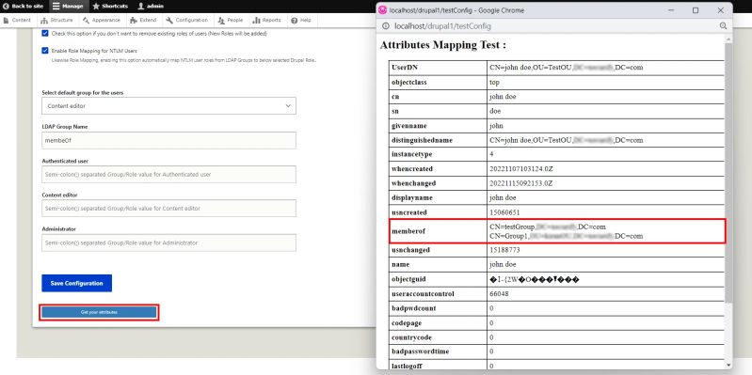Click the 'CN=testGroup' memberof value
This screenshot has width=752, height=375.
tap(512, 227)
